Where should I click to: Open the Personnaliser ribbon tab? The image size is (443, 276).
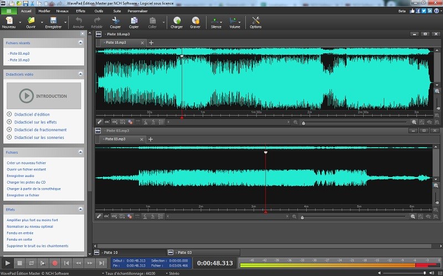pos(137,11)
